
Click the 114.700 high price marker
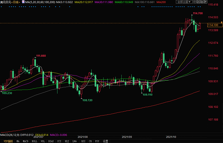[x=198, y=13]
